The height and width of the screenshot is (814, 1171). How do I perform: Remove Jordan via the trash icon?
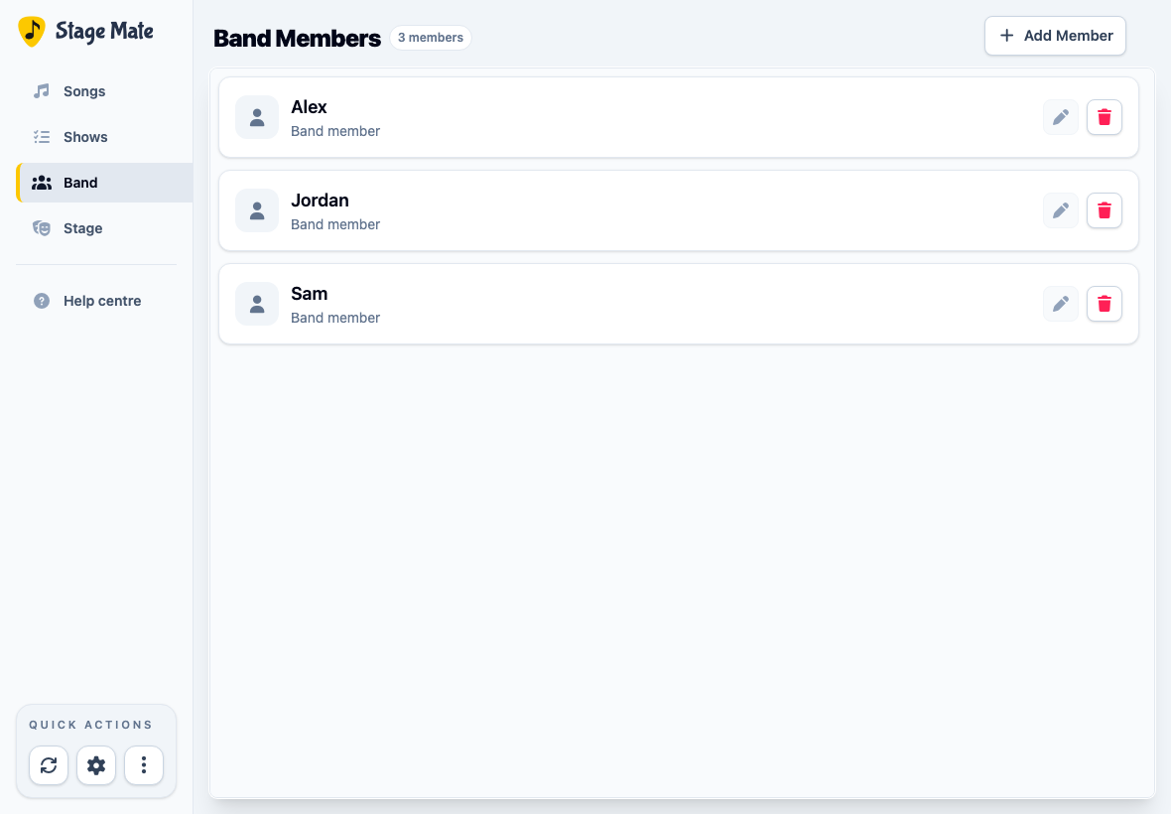[1104, 210]
